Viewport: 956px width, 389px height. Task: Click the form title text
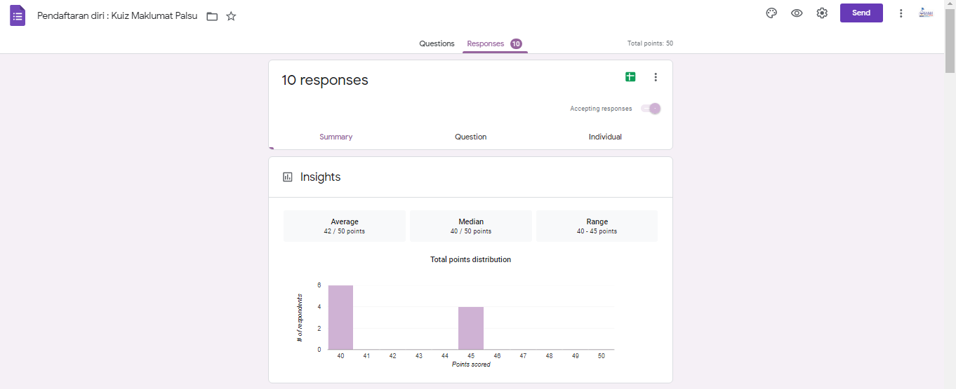point(117,15)
